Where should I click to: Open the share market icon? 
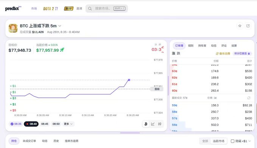[x=248, y=26]
